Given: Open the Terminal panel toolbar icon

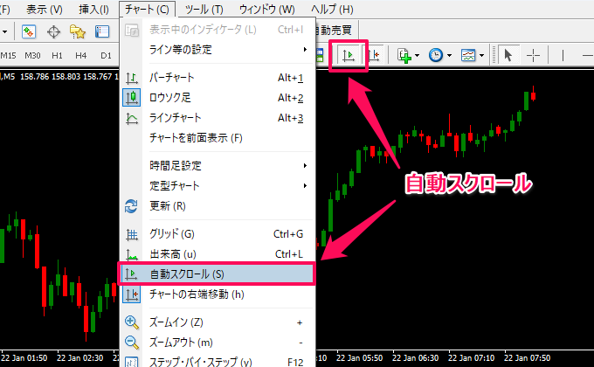Looking at the screenshot, I should [102, 31].
